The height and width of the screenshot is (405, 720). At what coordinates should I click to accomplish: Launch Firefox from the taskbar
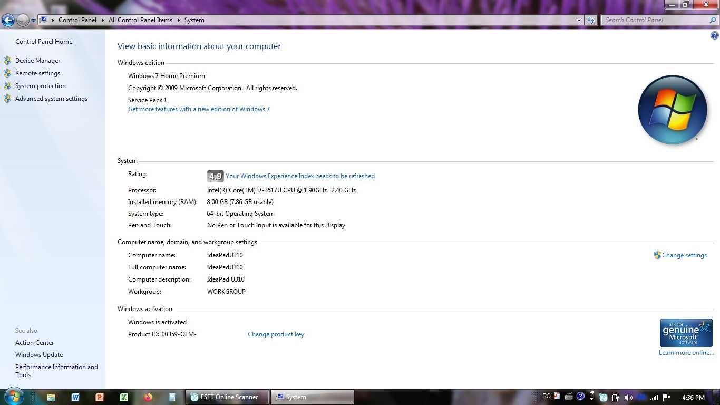[148, 397]
